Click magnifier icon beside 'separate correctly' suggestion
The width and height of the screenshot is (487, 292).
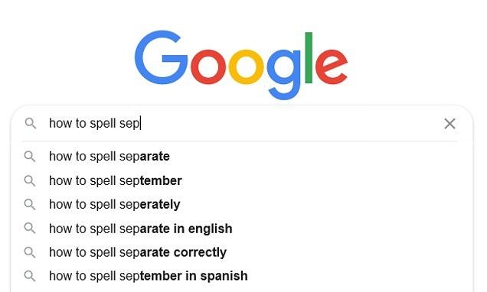pyautogui.click(x=30, y=252)
